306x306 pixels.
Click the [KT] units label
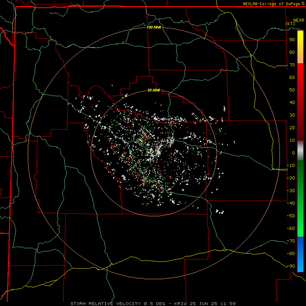point(290,23)
